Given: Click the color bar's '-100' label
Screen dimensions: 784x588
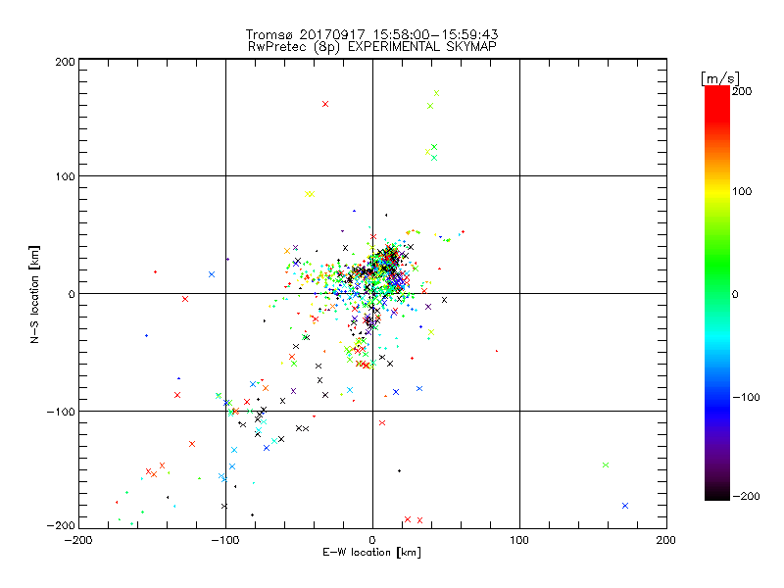Looking at the screenshot, I should (x=746, y=397).
